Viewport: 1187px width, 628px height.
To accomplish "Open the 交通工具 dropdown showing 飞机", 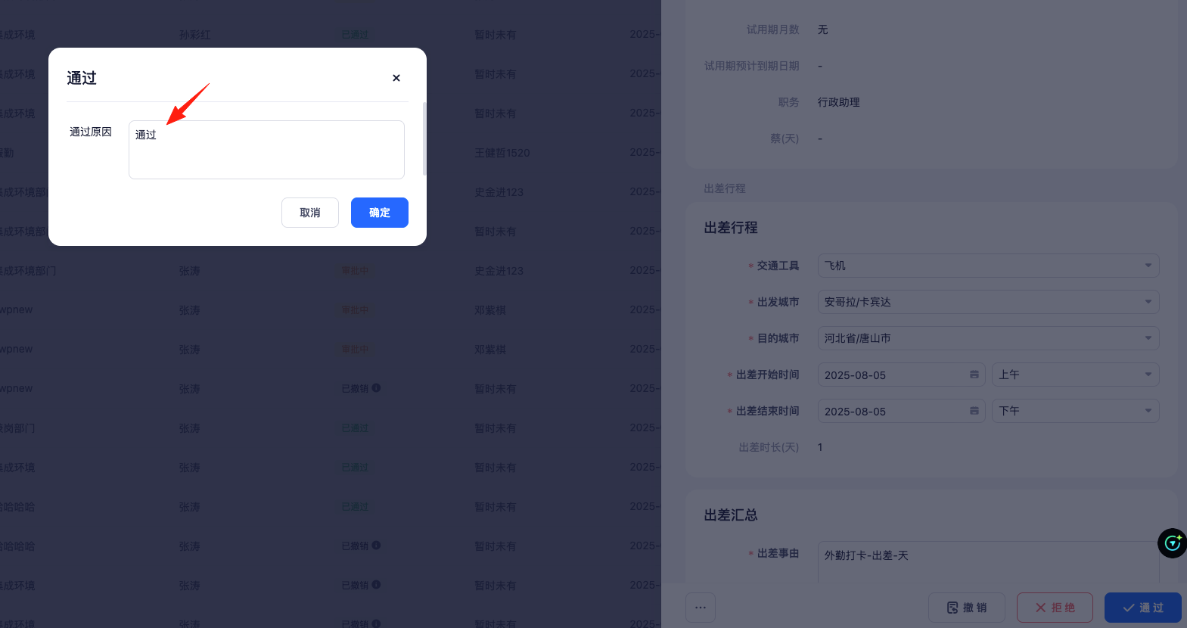I will [988, 266].
